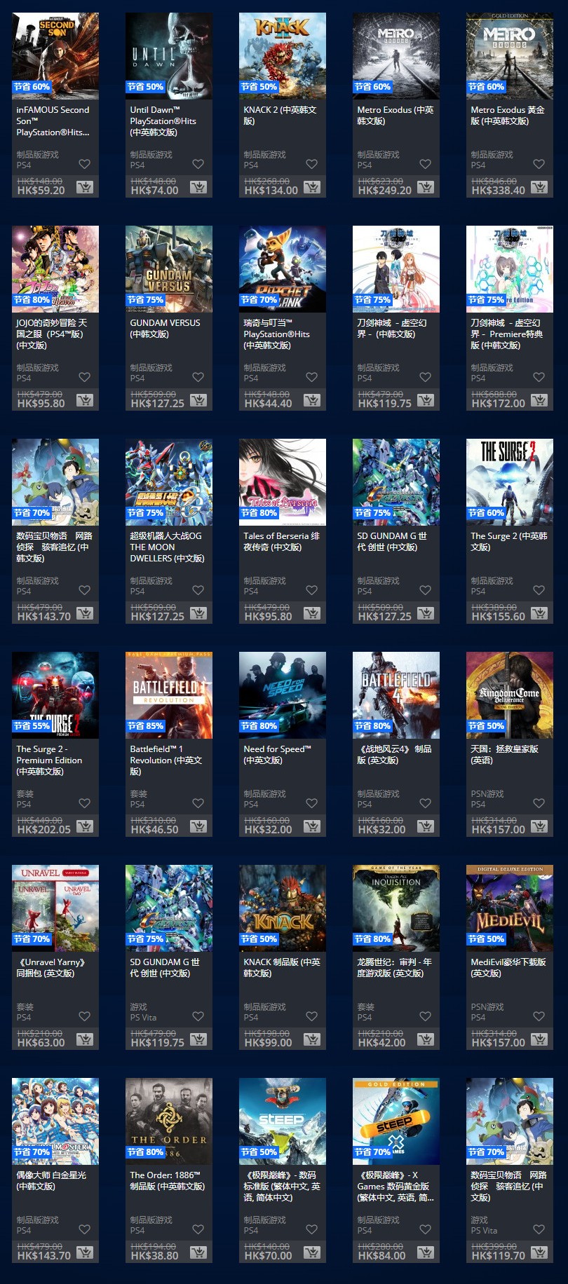Click price HK$63.00
Image resolution: width=568 pixels, height=1284 pixels.
[41, 1043]
